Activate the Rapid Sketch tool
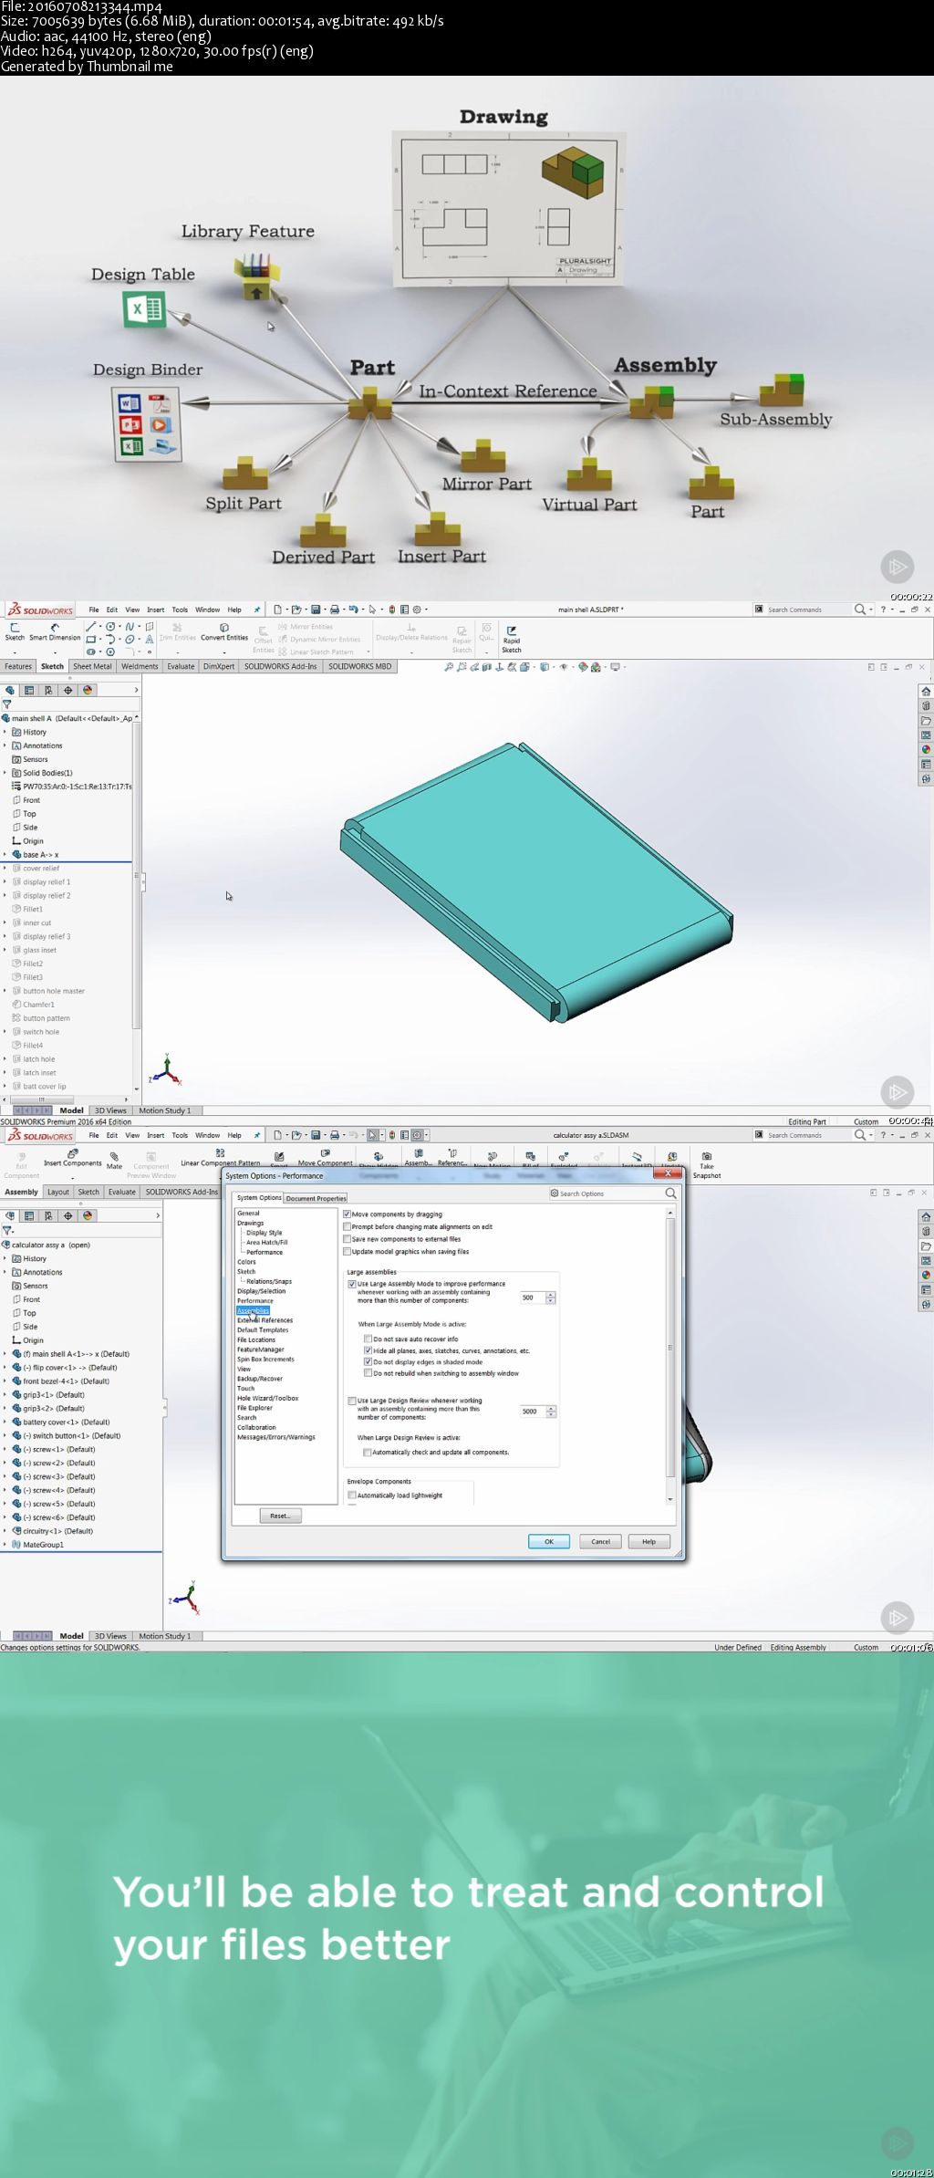Screen dimensions: 934x2178 click(512, 639)
